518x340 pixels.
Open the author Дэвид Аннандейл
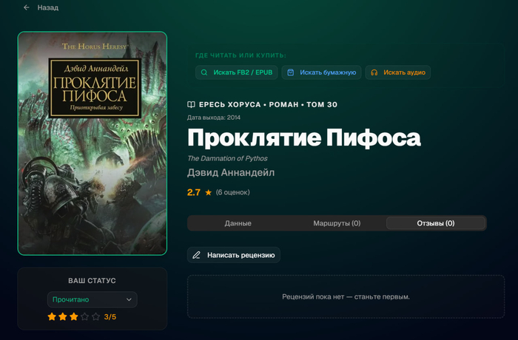231,173
